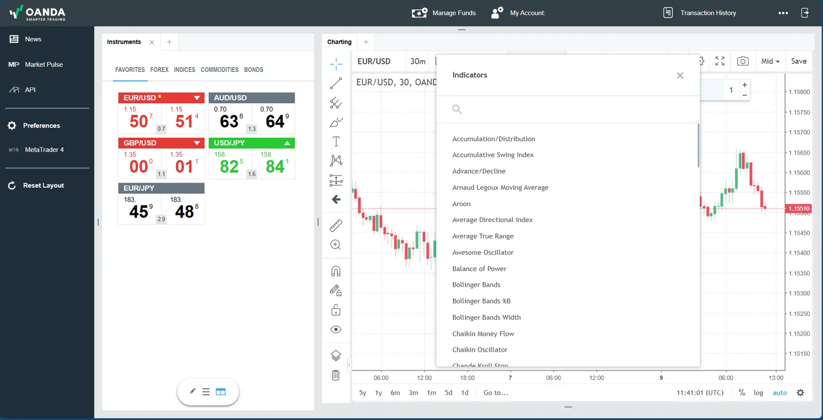
Task: Open Transaction History
Action: pyautogui.click(x=700, y=13)
